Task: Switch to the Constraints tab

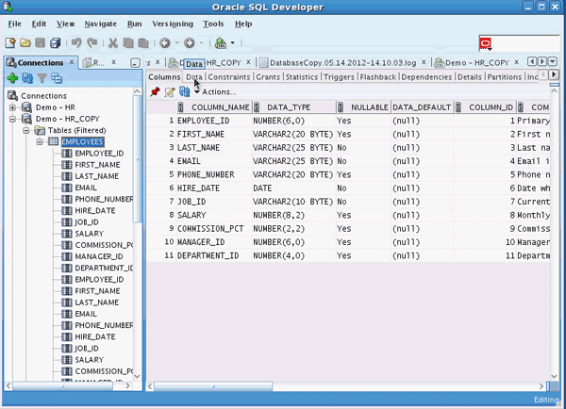Action: pos(229,77)
